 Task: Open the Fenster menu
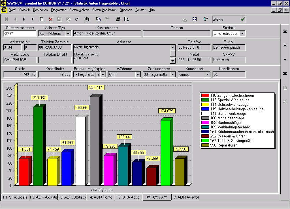pyautogui.click(x=140, y=10)
